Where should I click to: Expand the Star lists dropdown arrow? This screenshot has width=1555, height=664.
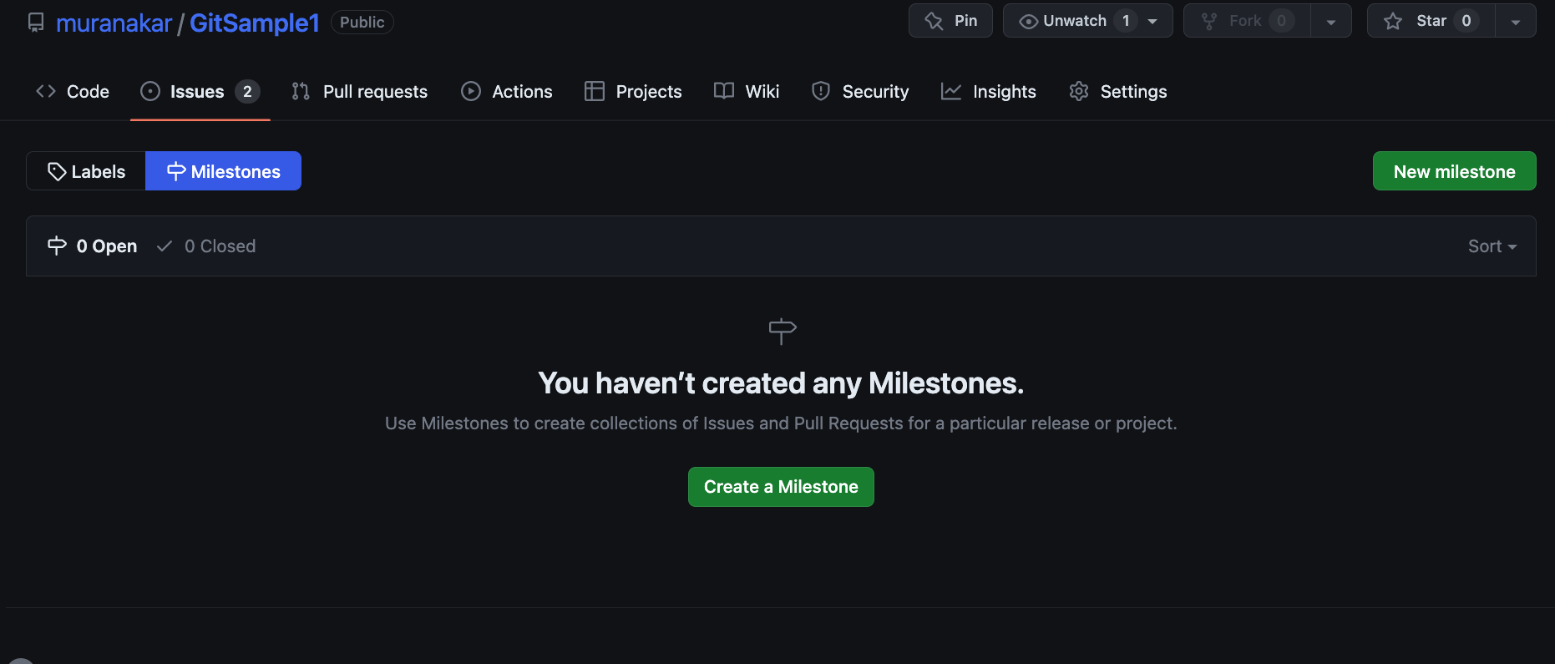[1516, 22]
